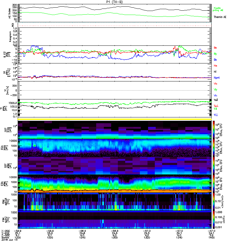This screenshot has width=229, height=244.
Task: Click the Y-GSE value 24.3
Action: pos(179,233)
